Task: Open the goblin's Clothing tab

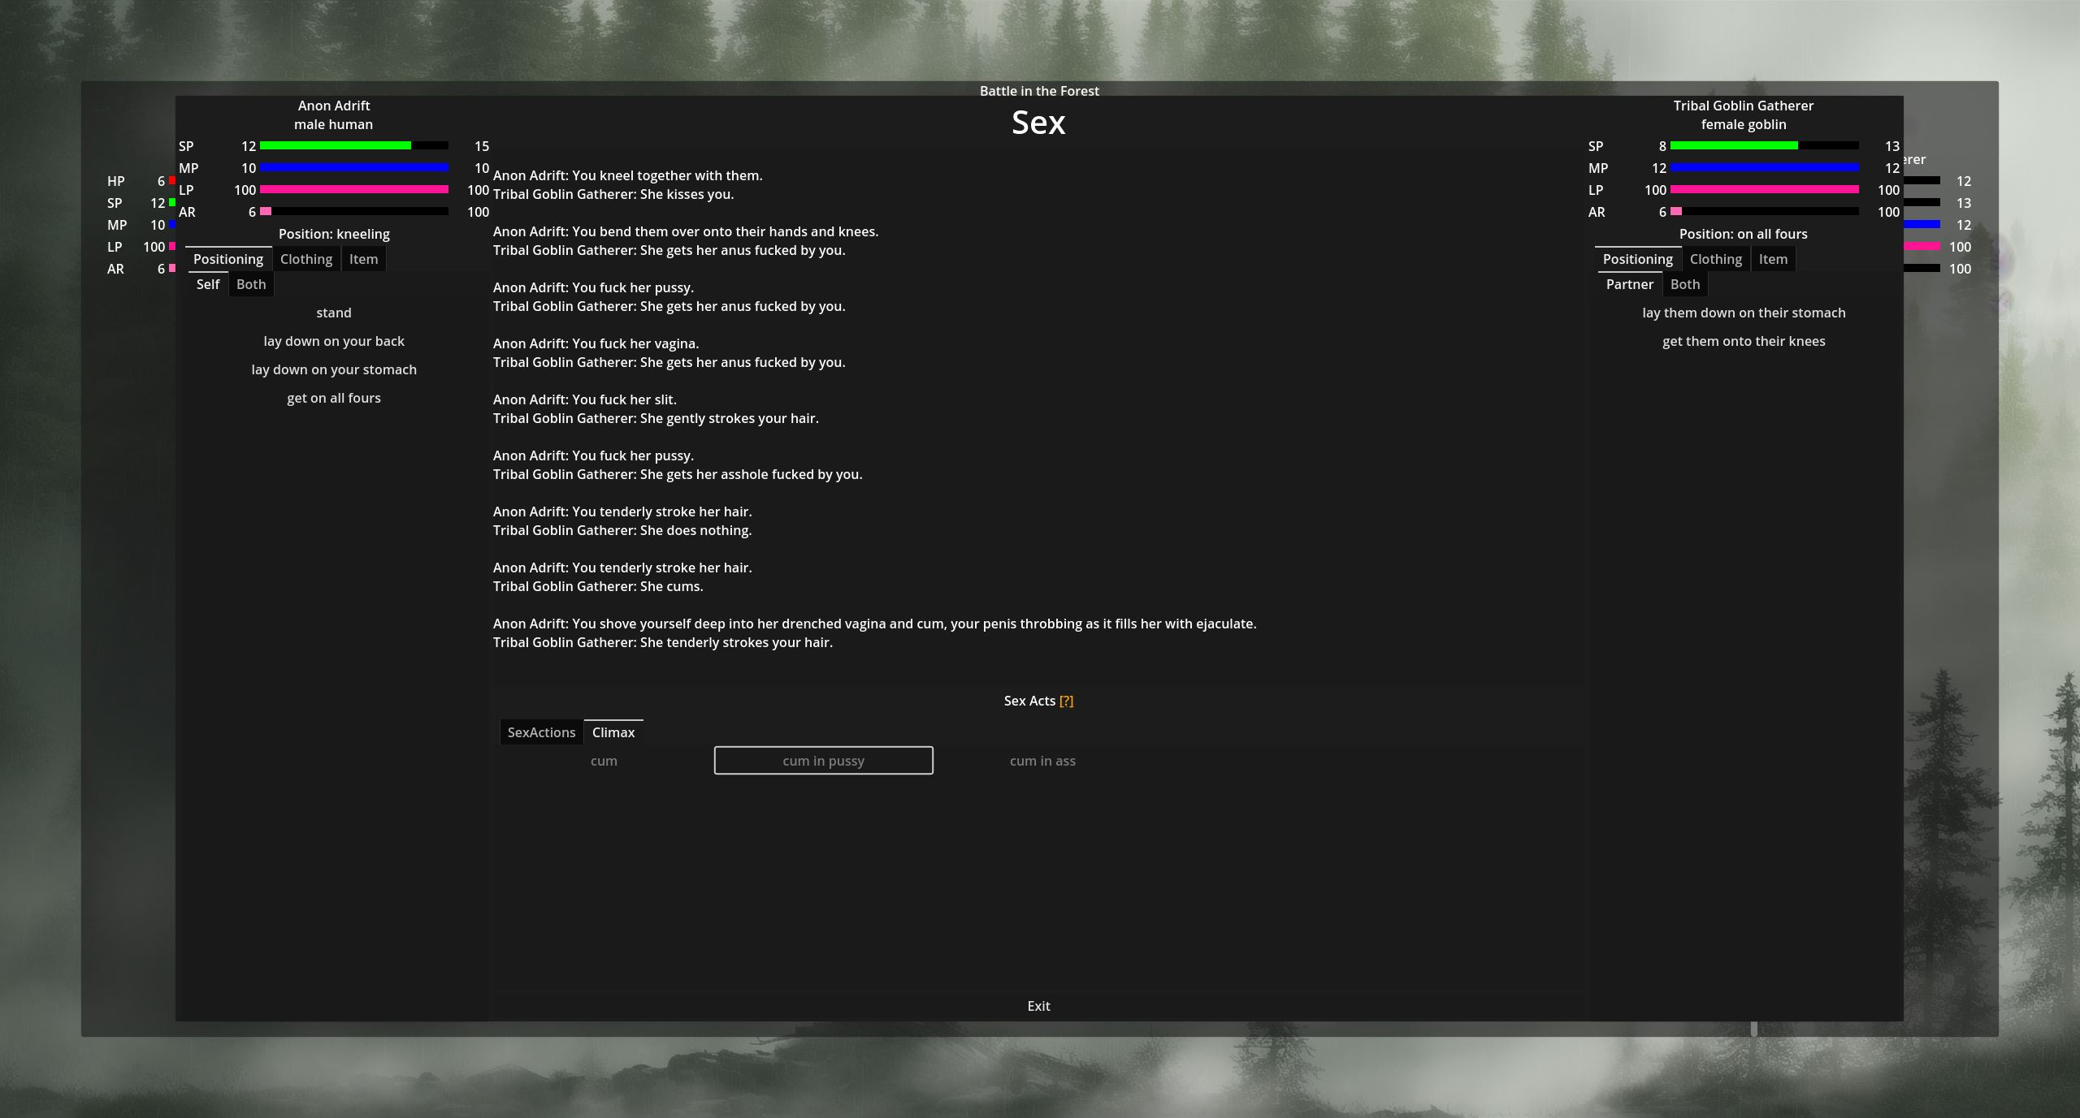Action: click(1716, 259)
